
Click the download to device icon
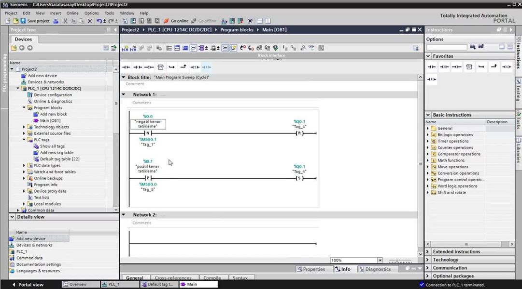(133, 21)
